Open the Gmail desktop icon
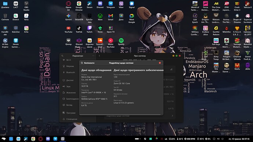 111,17
